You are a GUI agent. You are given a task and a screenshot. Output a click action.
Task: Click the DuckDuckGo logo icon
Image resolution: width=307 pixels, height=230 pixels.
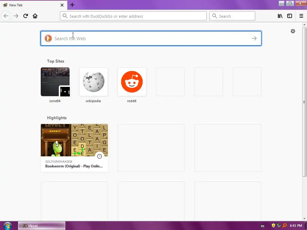(48, 38)
